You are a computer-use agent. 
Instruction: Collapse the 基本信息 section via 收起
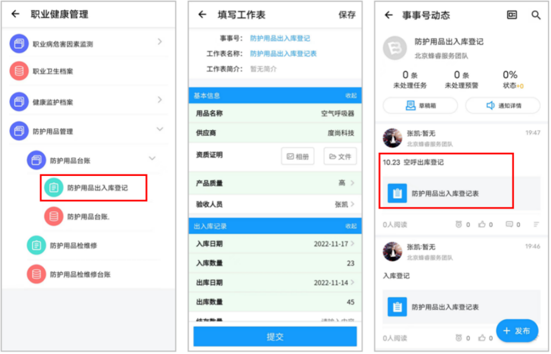(x=351, y=96)
